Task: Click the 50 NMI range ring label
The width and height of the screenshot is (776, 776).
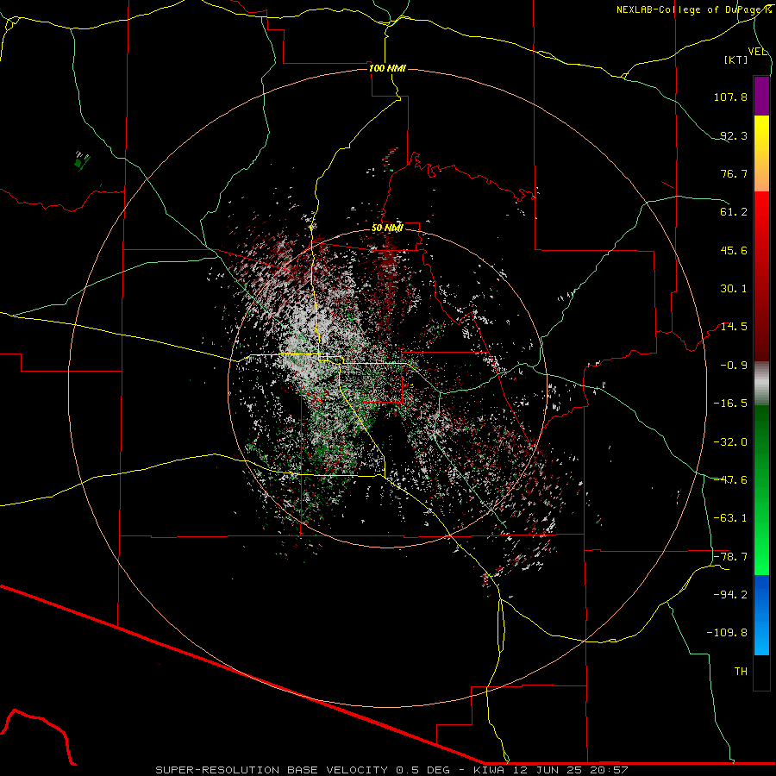Action: [387, 228]
